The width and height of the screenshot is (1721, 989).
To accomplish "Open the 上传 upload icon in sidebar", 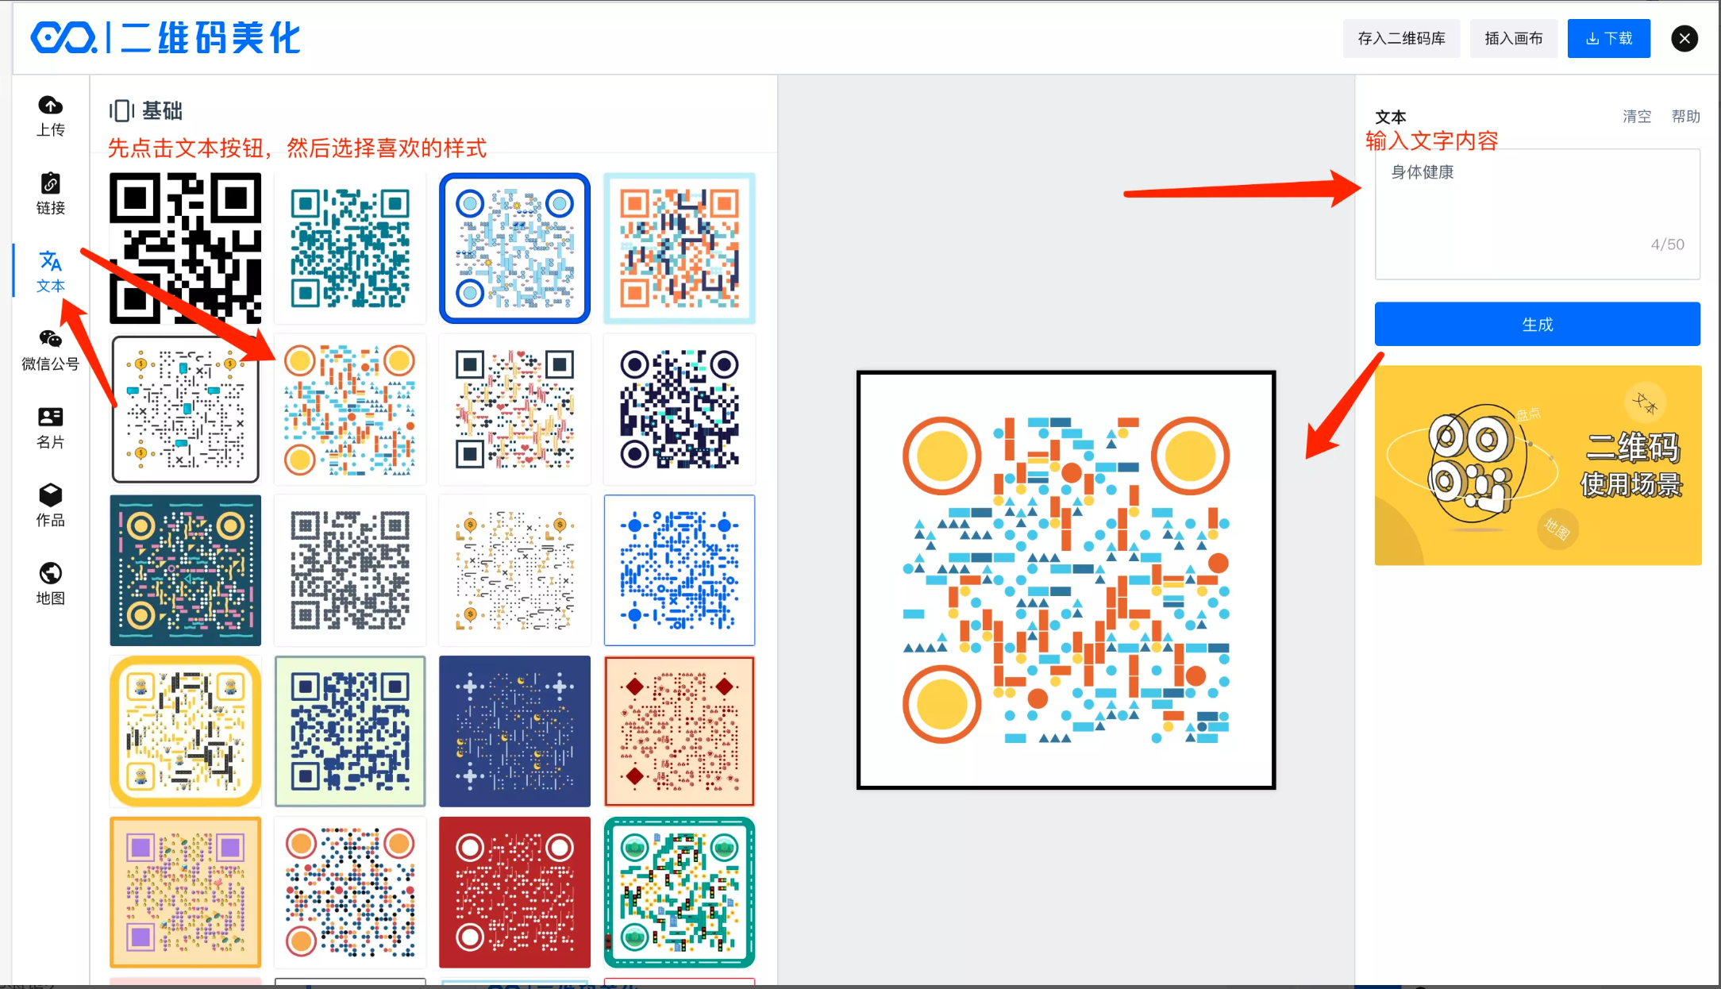I will [50, 116].
